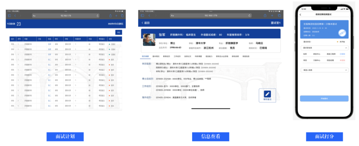Screen dimensions: 359x146
Task: Add new tab in the candidate info browser
Action: tap(272, 16)
